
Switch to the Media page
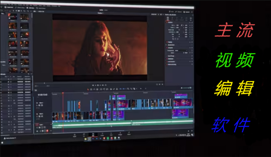75,135
